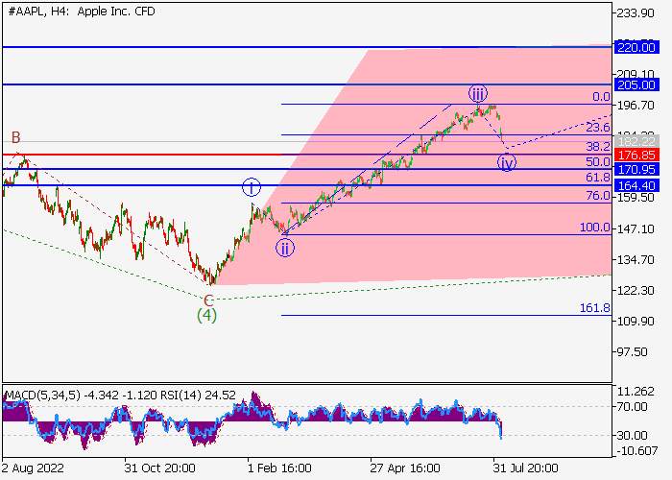Select the 134.70 price axis value
This screenshot has width=672, height=480.
[636, 260]
